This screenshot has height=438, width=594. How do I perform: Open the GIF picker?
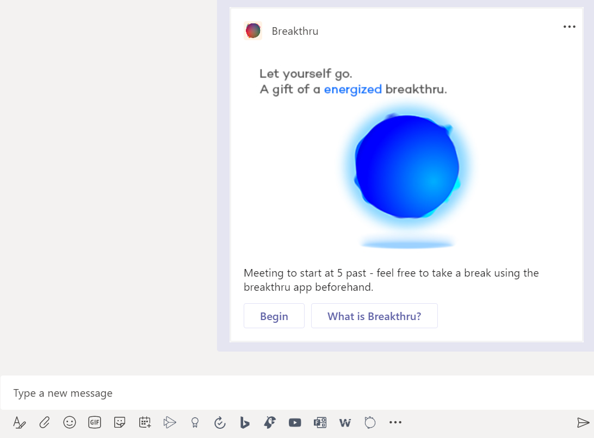(95, 422)
